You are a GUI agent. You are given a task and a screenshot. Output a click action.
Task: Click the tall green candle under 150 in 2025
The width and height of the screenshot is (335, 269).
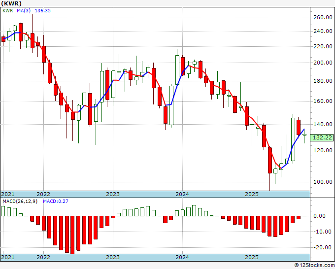(x=293, y=139)
